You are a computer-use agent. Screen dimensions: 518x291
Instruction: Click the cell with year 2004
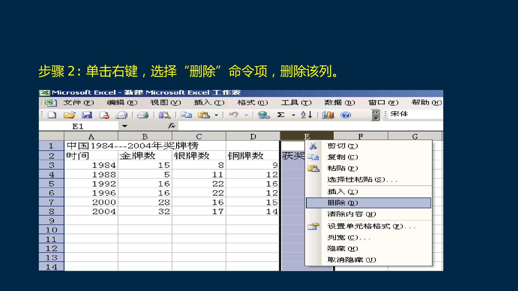(91, 212)
